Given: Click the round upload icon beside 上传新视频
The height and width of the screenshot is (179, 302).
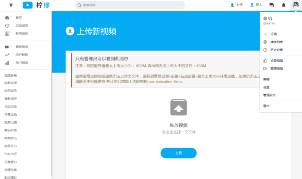Looking at the screenshot, I should [x=70, y=31].
